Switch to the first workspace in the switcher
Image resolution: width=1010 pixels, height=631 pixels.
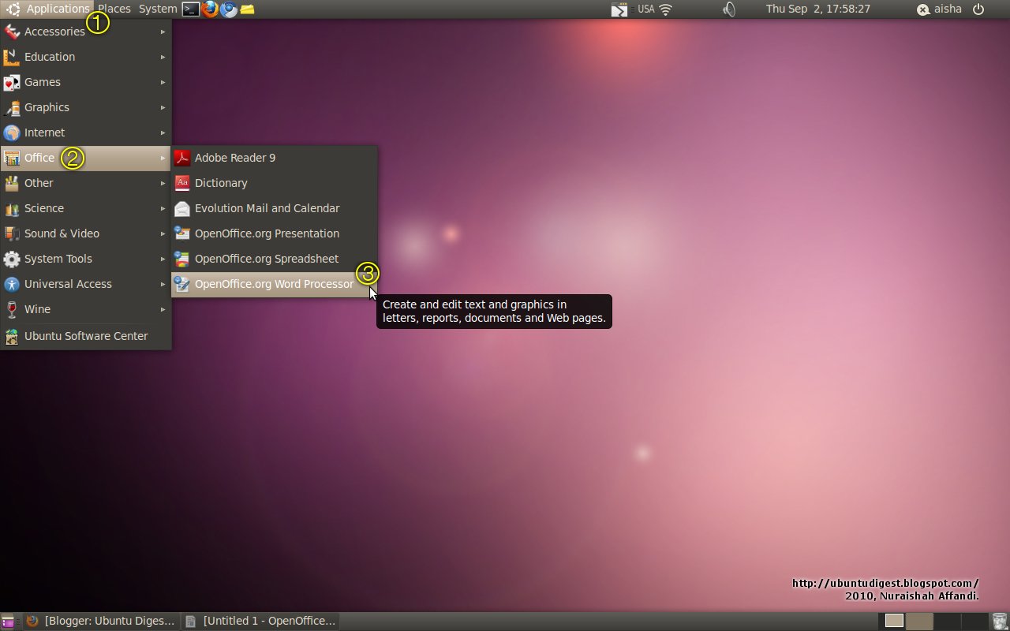pyautogui.click(x=893, y=621)
